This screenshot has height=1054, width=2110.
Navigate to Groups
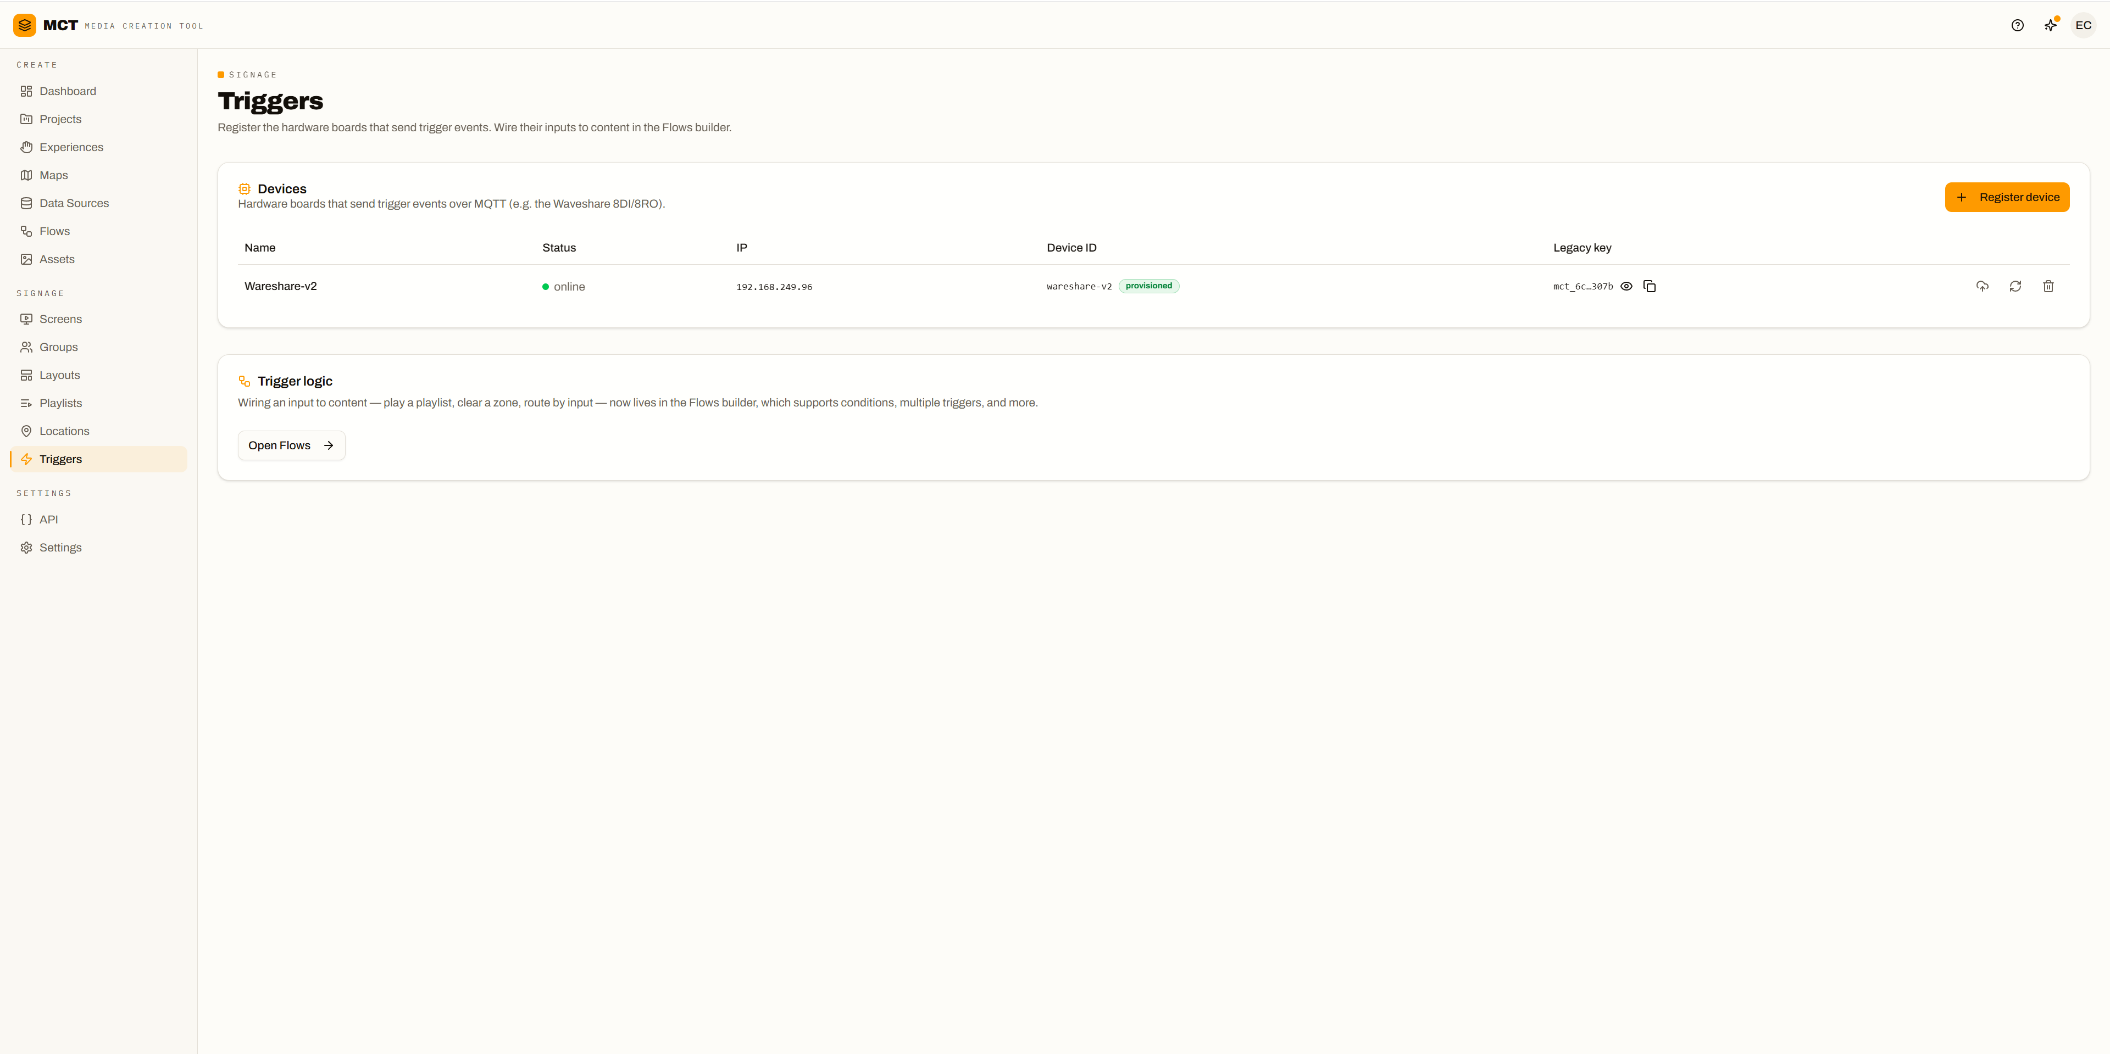pyautogui.click(x=98, y=347)
